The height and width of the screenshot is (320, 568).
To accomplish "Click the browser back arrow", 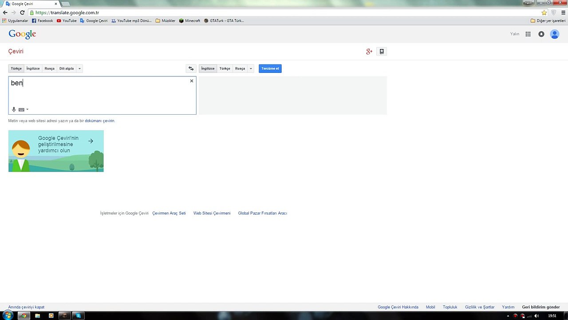I will point(5,13).
